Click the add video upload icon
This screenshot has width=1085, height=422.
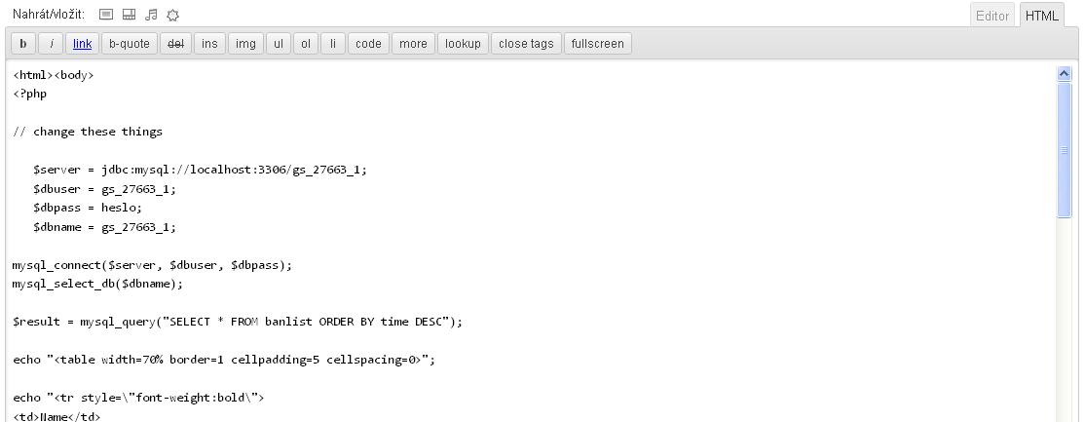click(129, 15)
